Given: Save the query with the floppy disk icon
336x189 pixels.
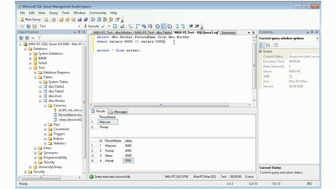Looking at the screenshot, I should [x=79, y=19].
